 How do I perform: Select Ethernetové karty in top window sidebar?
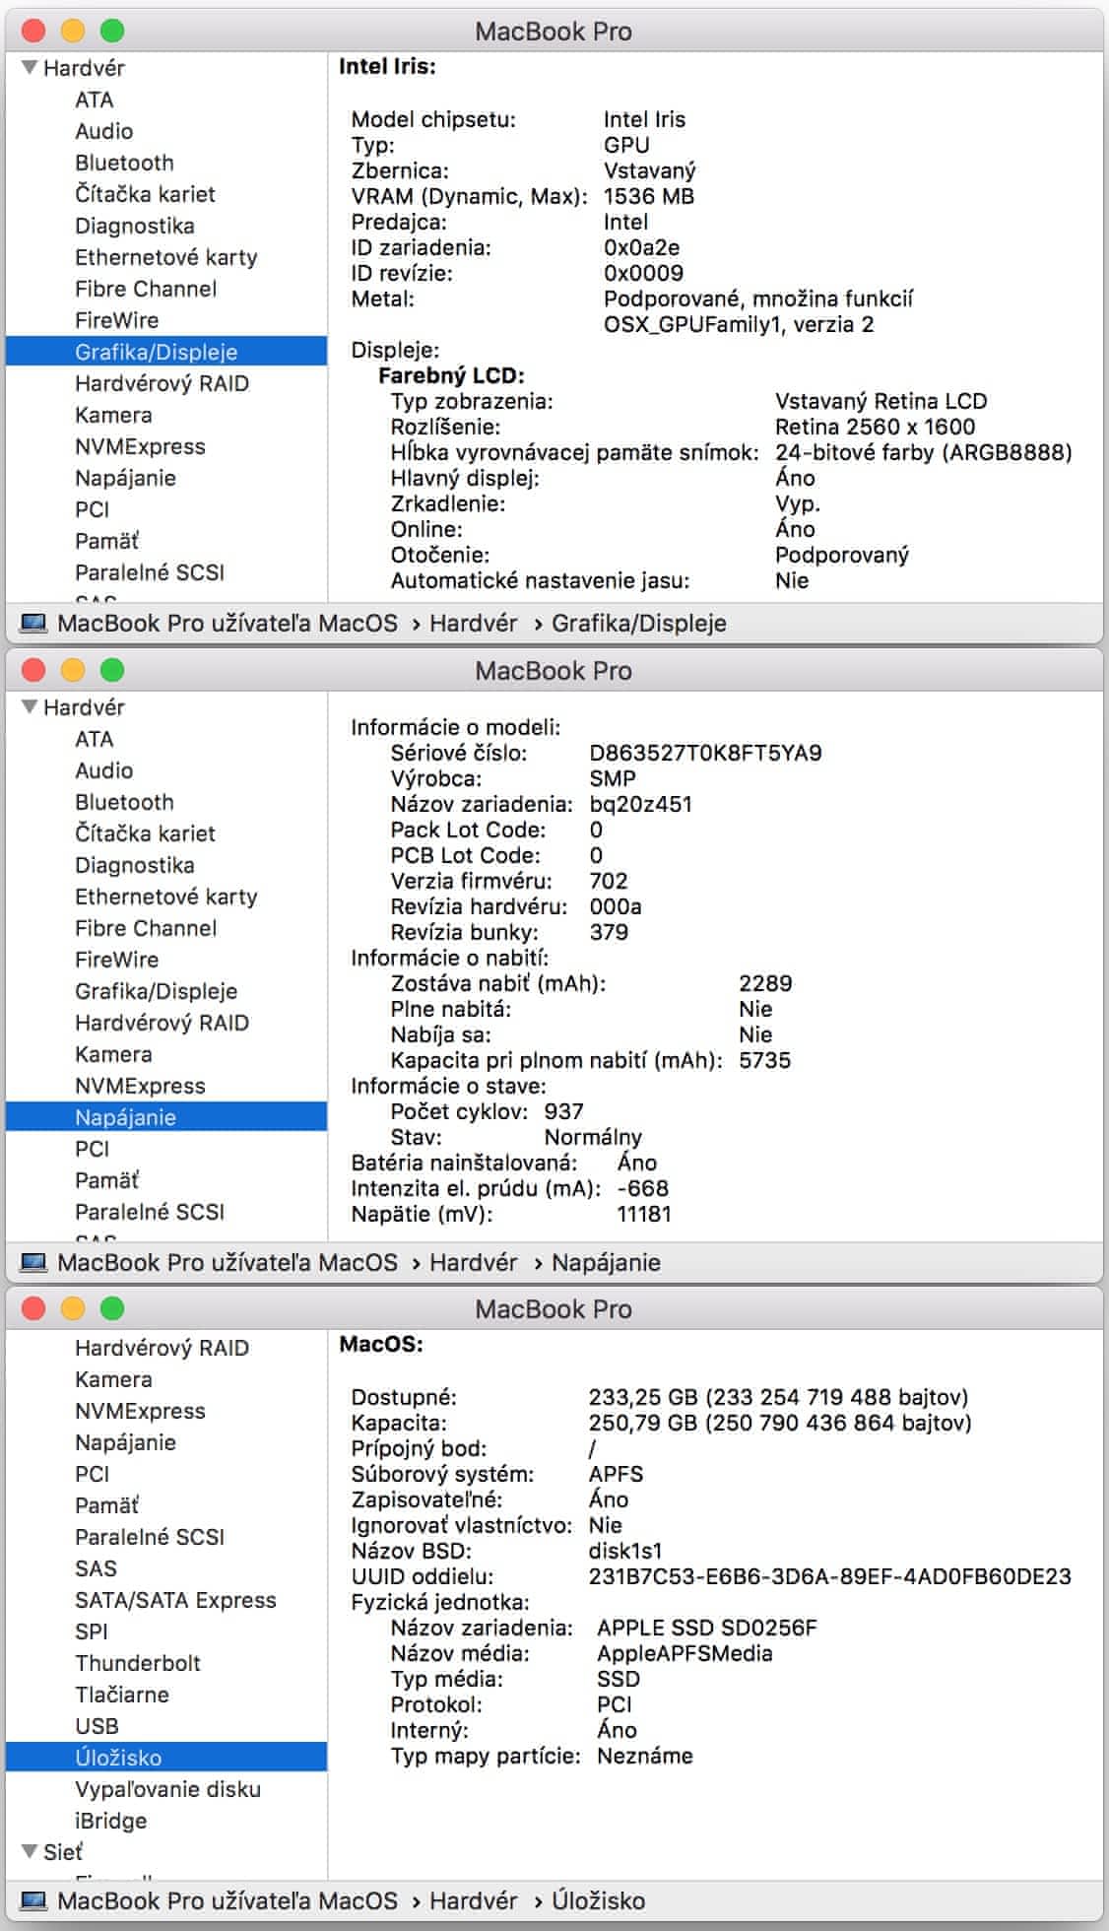pyautogui.click(x=166, y=257)
